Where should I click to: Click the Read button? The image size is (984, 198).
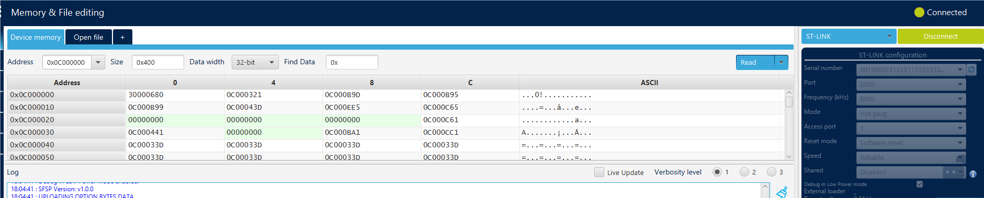(755, 62)
